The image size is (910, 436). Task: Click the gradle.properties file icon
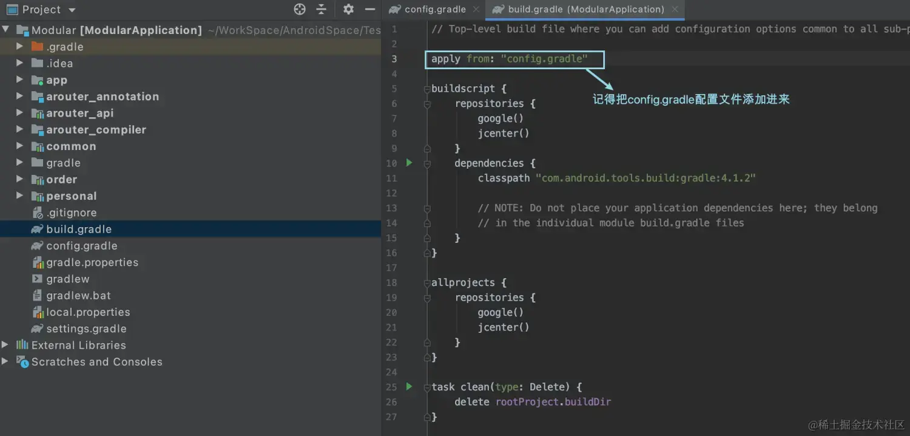pyautogui.click(x=37, y=262)
